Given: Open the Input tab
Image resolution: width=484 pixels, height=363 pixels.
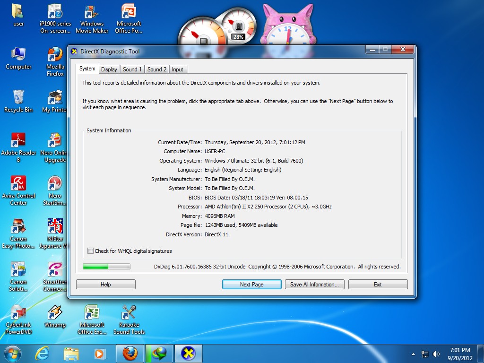Looking at the screenshot, I should [x=178, y=69].
